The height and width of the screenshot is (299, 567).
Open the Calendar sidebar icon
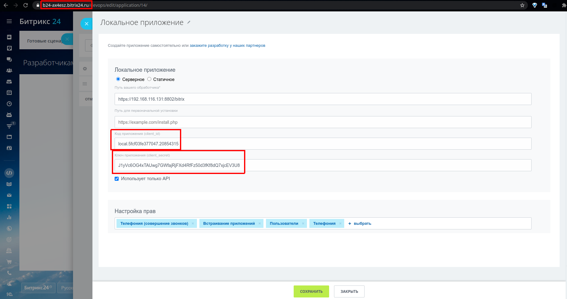9,92
